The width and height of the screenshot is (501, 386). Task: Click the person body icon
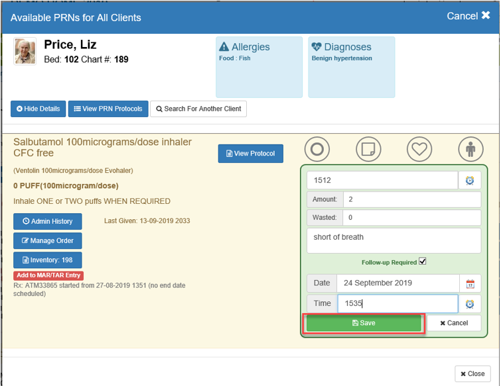470,150
